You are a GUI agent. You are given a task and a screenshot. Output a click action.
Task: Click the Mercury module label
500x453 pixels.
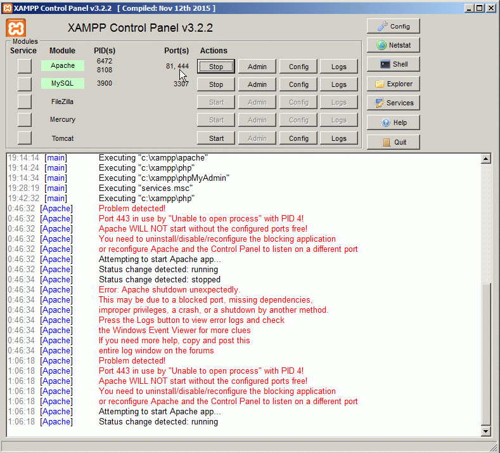pyautogui.click(x=63, y=119)
